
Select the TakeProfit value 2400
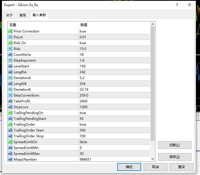pyautogui.click(x=84, y=101)
